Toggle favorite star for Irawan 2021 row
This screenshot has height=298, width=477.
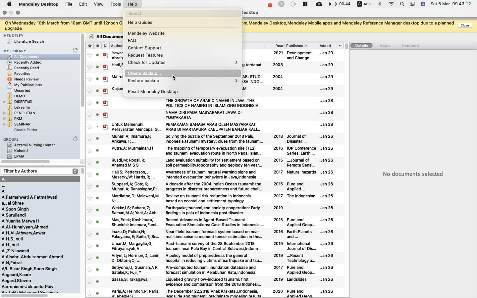[89, 55]
